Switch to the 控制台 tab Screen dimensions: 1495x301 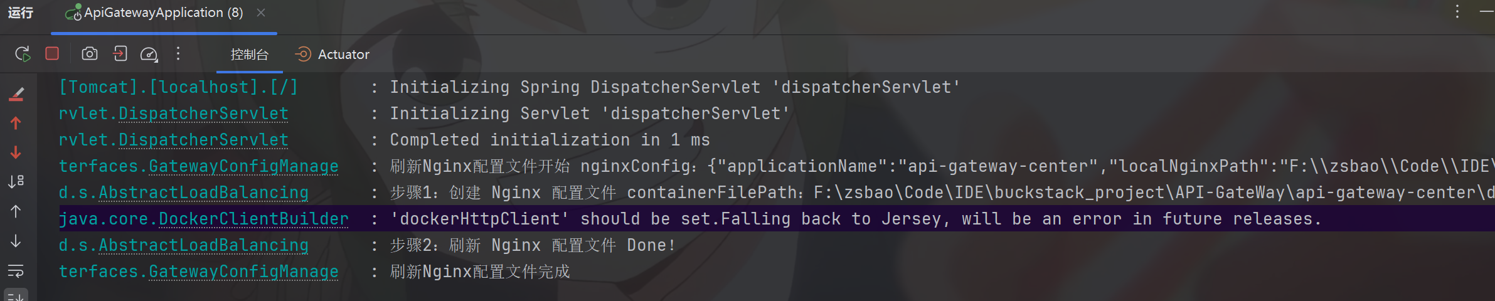click(249, 55)
